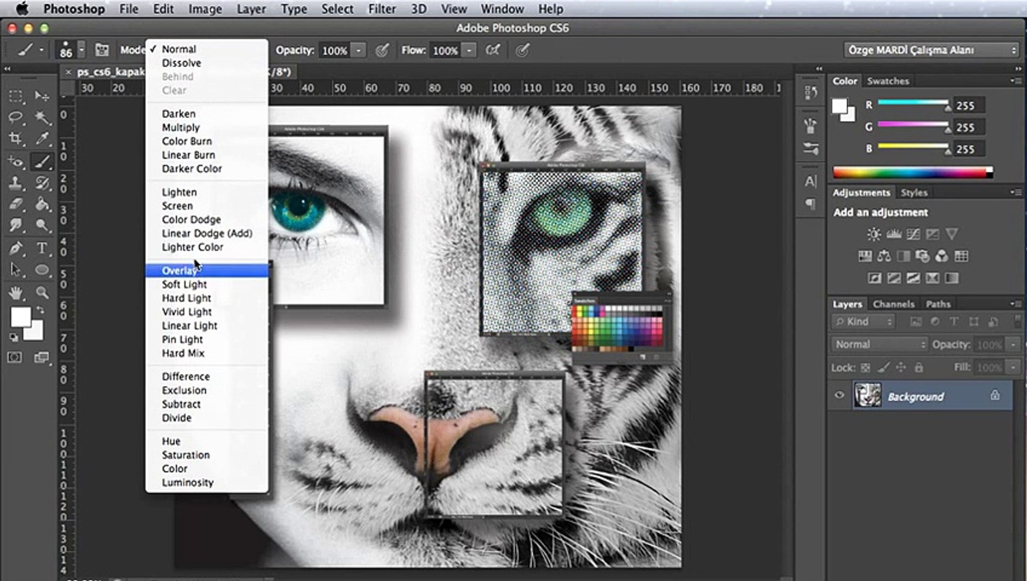The width and height of the screenshot is (1027, 581).
Task: Open the Filter menu
Action: [x=382, y=9]
